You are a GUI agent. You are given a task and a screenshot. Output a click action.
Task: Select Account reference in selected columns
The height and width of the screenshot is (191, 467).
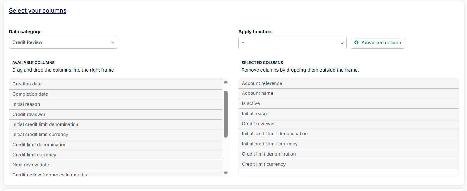(262, 83)
